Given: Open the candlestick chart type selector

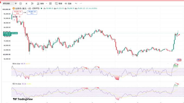Looking at the screenshot, I should click(x=33, y=3).
